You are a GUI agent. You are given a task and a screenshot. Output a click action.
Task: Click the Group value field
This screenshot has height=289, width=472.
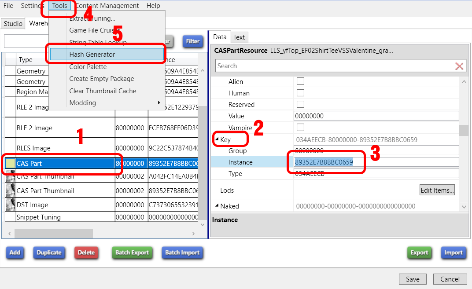376,150
